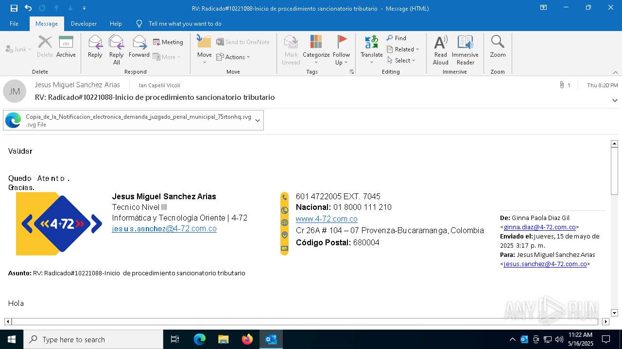Screen dimensions: 622x349
Task: Open the Categorize color menu
Action: [316, 50]
